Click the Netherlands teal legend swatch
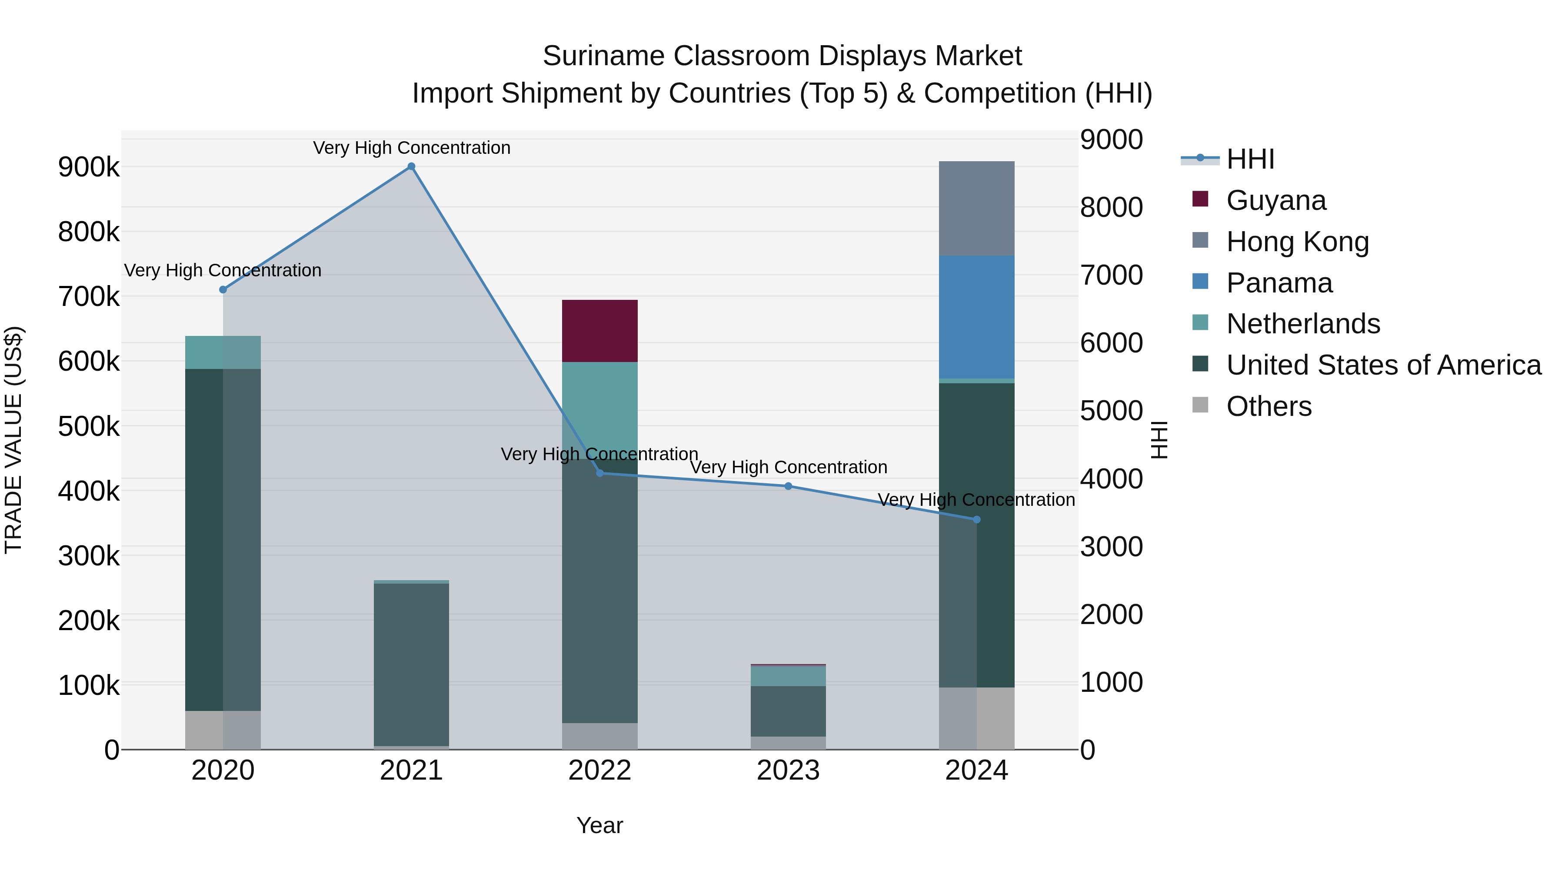1565x880 pixels. [x=1200, y=322]
